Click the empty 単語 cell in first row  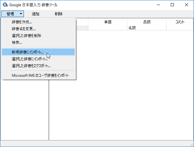tap(108, 28)
